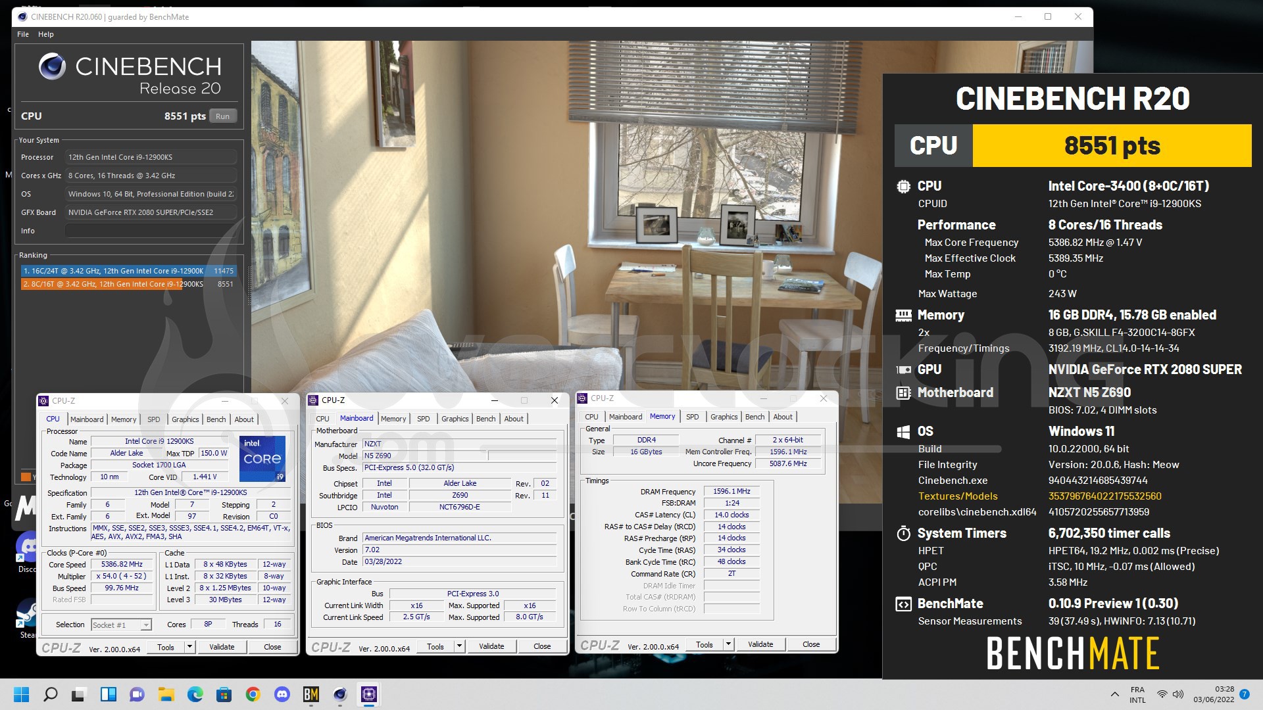Open SPD tab in right CPU-Z window
The image size is (1263, 710).
coord(693,417)
